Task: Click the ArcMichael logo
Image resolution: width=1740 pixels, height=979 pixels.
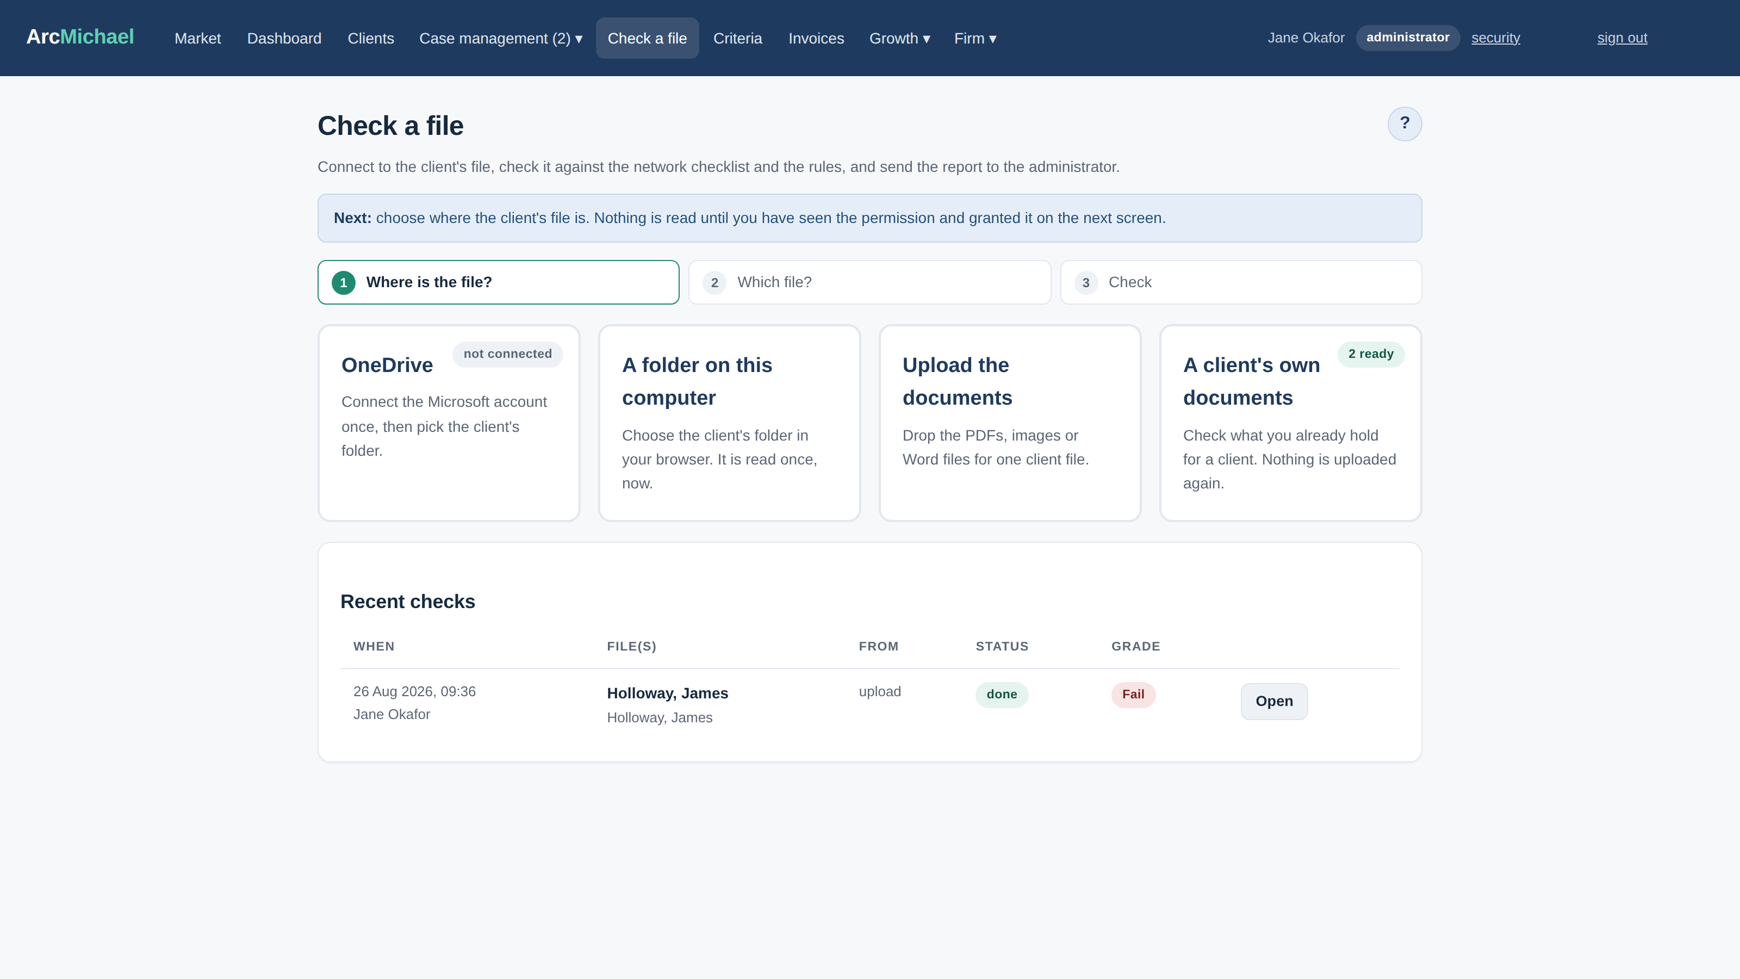Action: point(80,37)
